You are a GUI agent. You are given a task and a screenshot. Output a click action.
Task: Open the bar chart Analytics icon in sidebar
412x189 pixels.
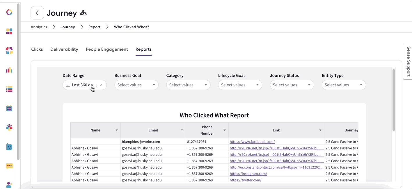tap(9, 70)
